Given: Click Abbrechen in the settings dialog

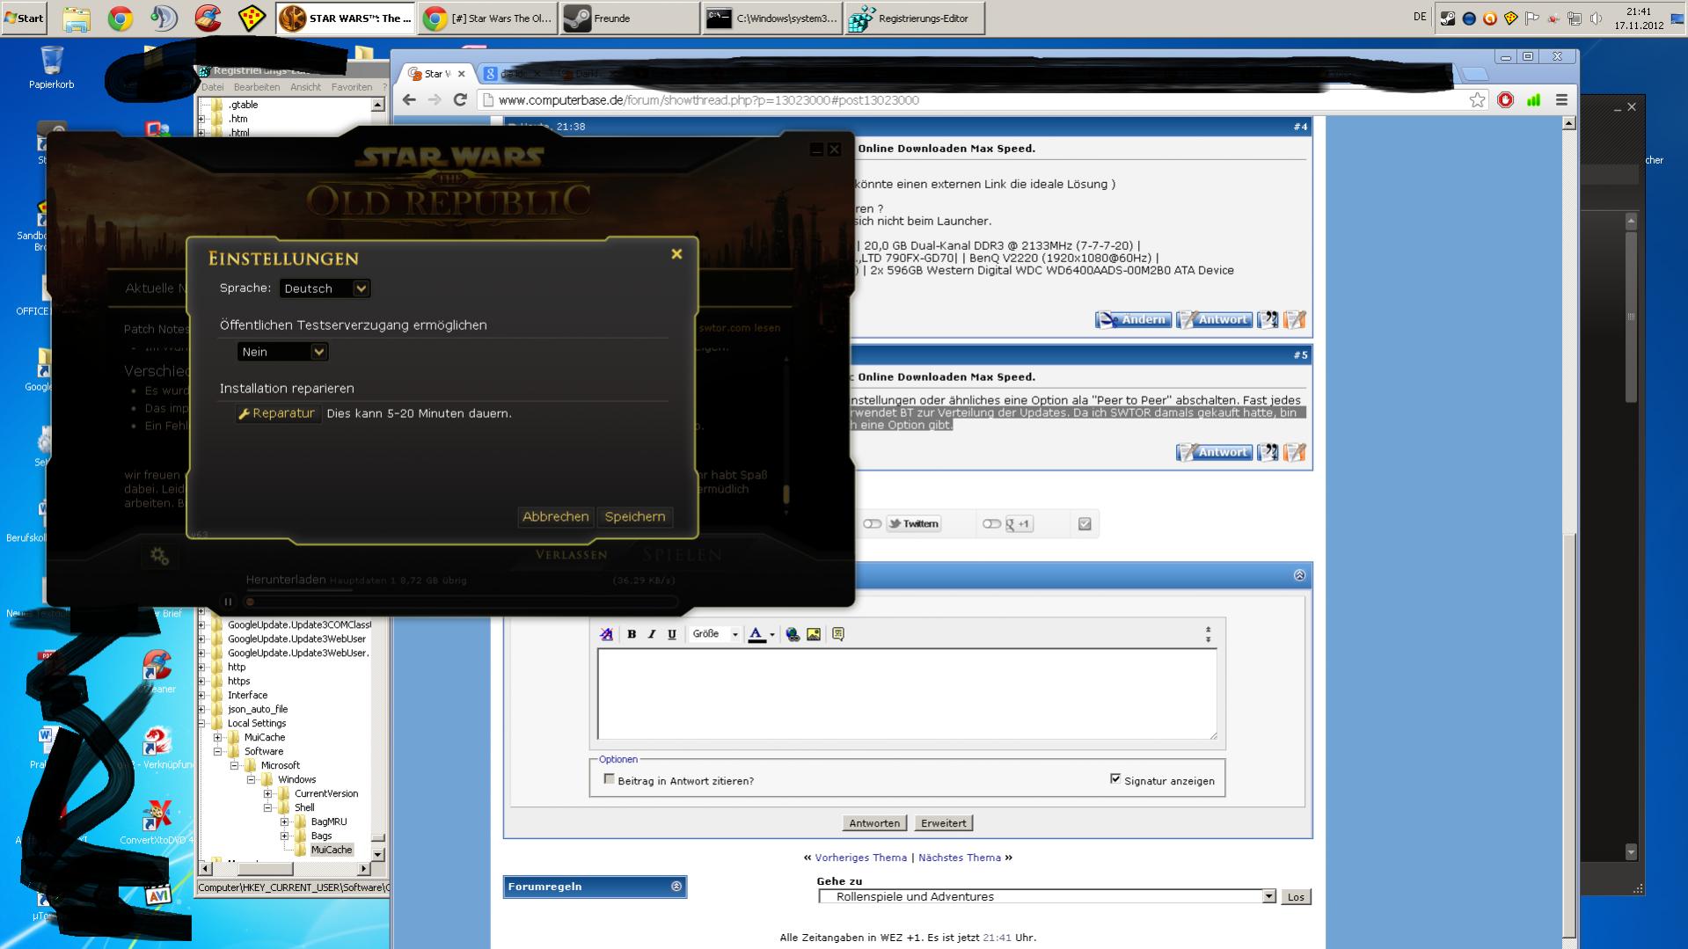Looking at the screenshot, I should point(556,517).
